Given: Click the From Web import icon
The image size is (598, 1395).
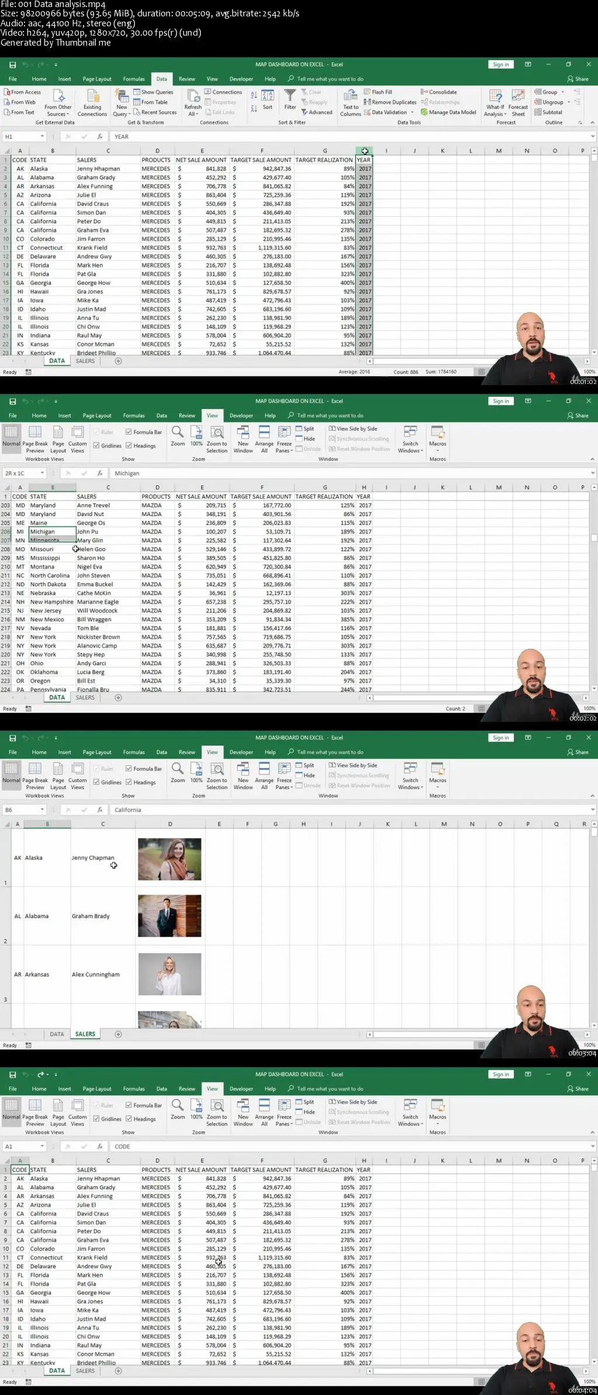Looking at the screenshot, I should click(7, 102).
